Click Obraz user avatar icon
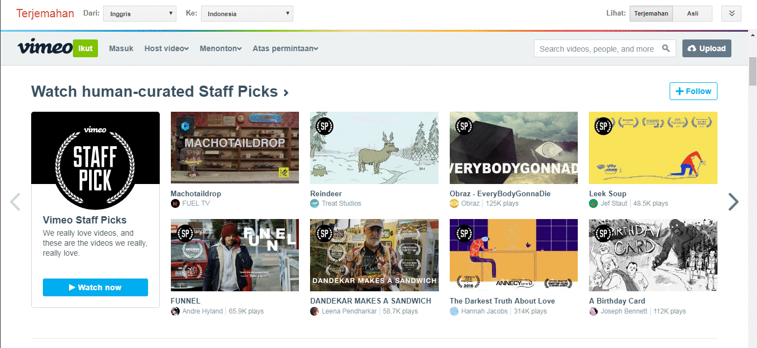The image size is (757, 348). [x=454, y=203]
